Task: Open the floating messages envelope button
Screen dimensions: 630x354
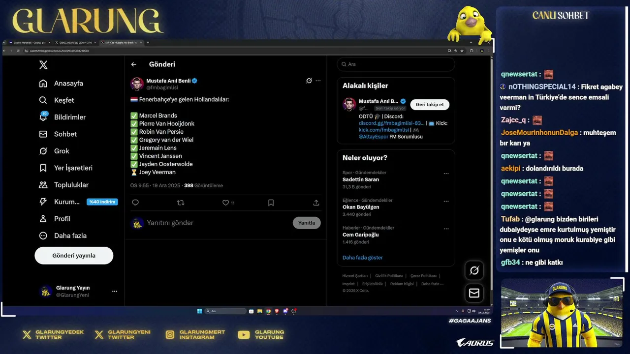Action: point(474,293)
